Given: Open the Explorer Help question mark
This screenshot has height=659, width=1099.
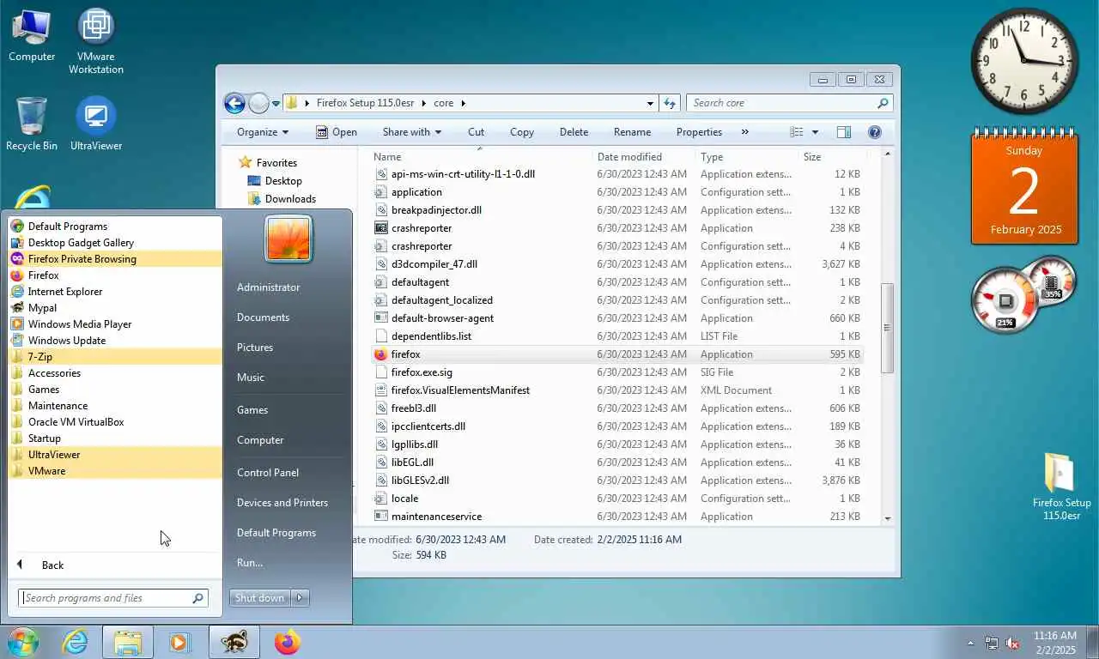Looking at the screenshot, I should (875, 132).
